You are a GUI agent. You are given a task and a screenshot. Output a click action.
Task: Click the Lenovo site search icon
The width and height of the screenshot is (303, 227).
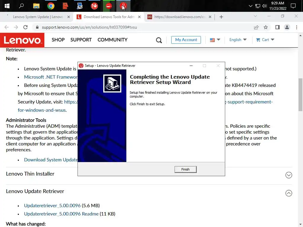click(x=159, y=40)
